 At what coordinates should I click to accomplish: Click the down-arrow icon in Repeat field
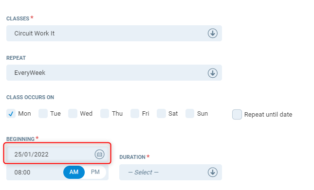[x=212, y=73]
